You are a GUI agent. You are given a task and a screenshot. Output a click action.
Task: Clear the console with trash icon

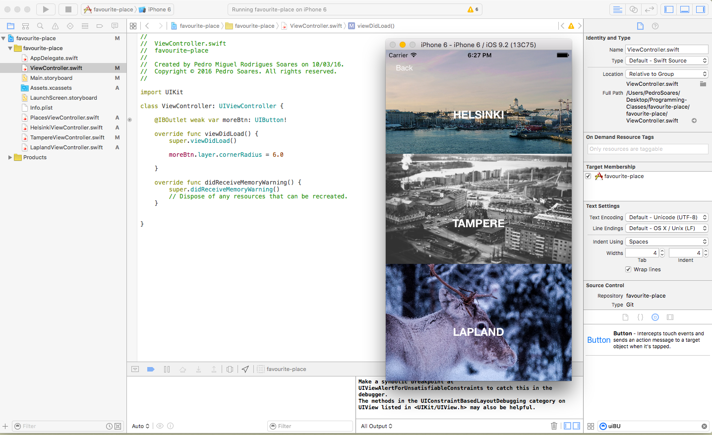pos(554,426)
